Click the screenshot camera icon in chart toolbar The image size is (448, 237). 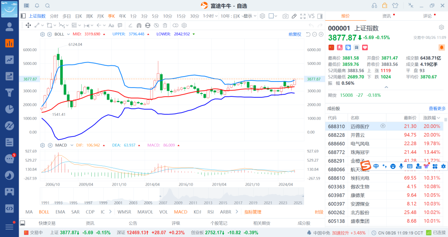pos(285,16)
